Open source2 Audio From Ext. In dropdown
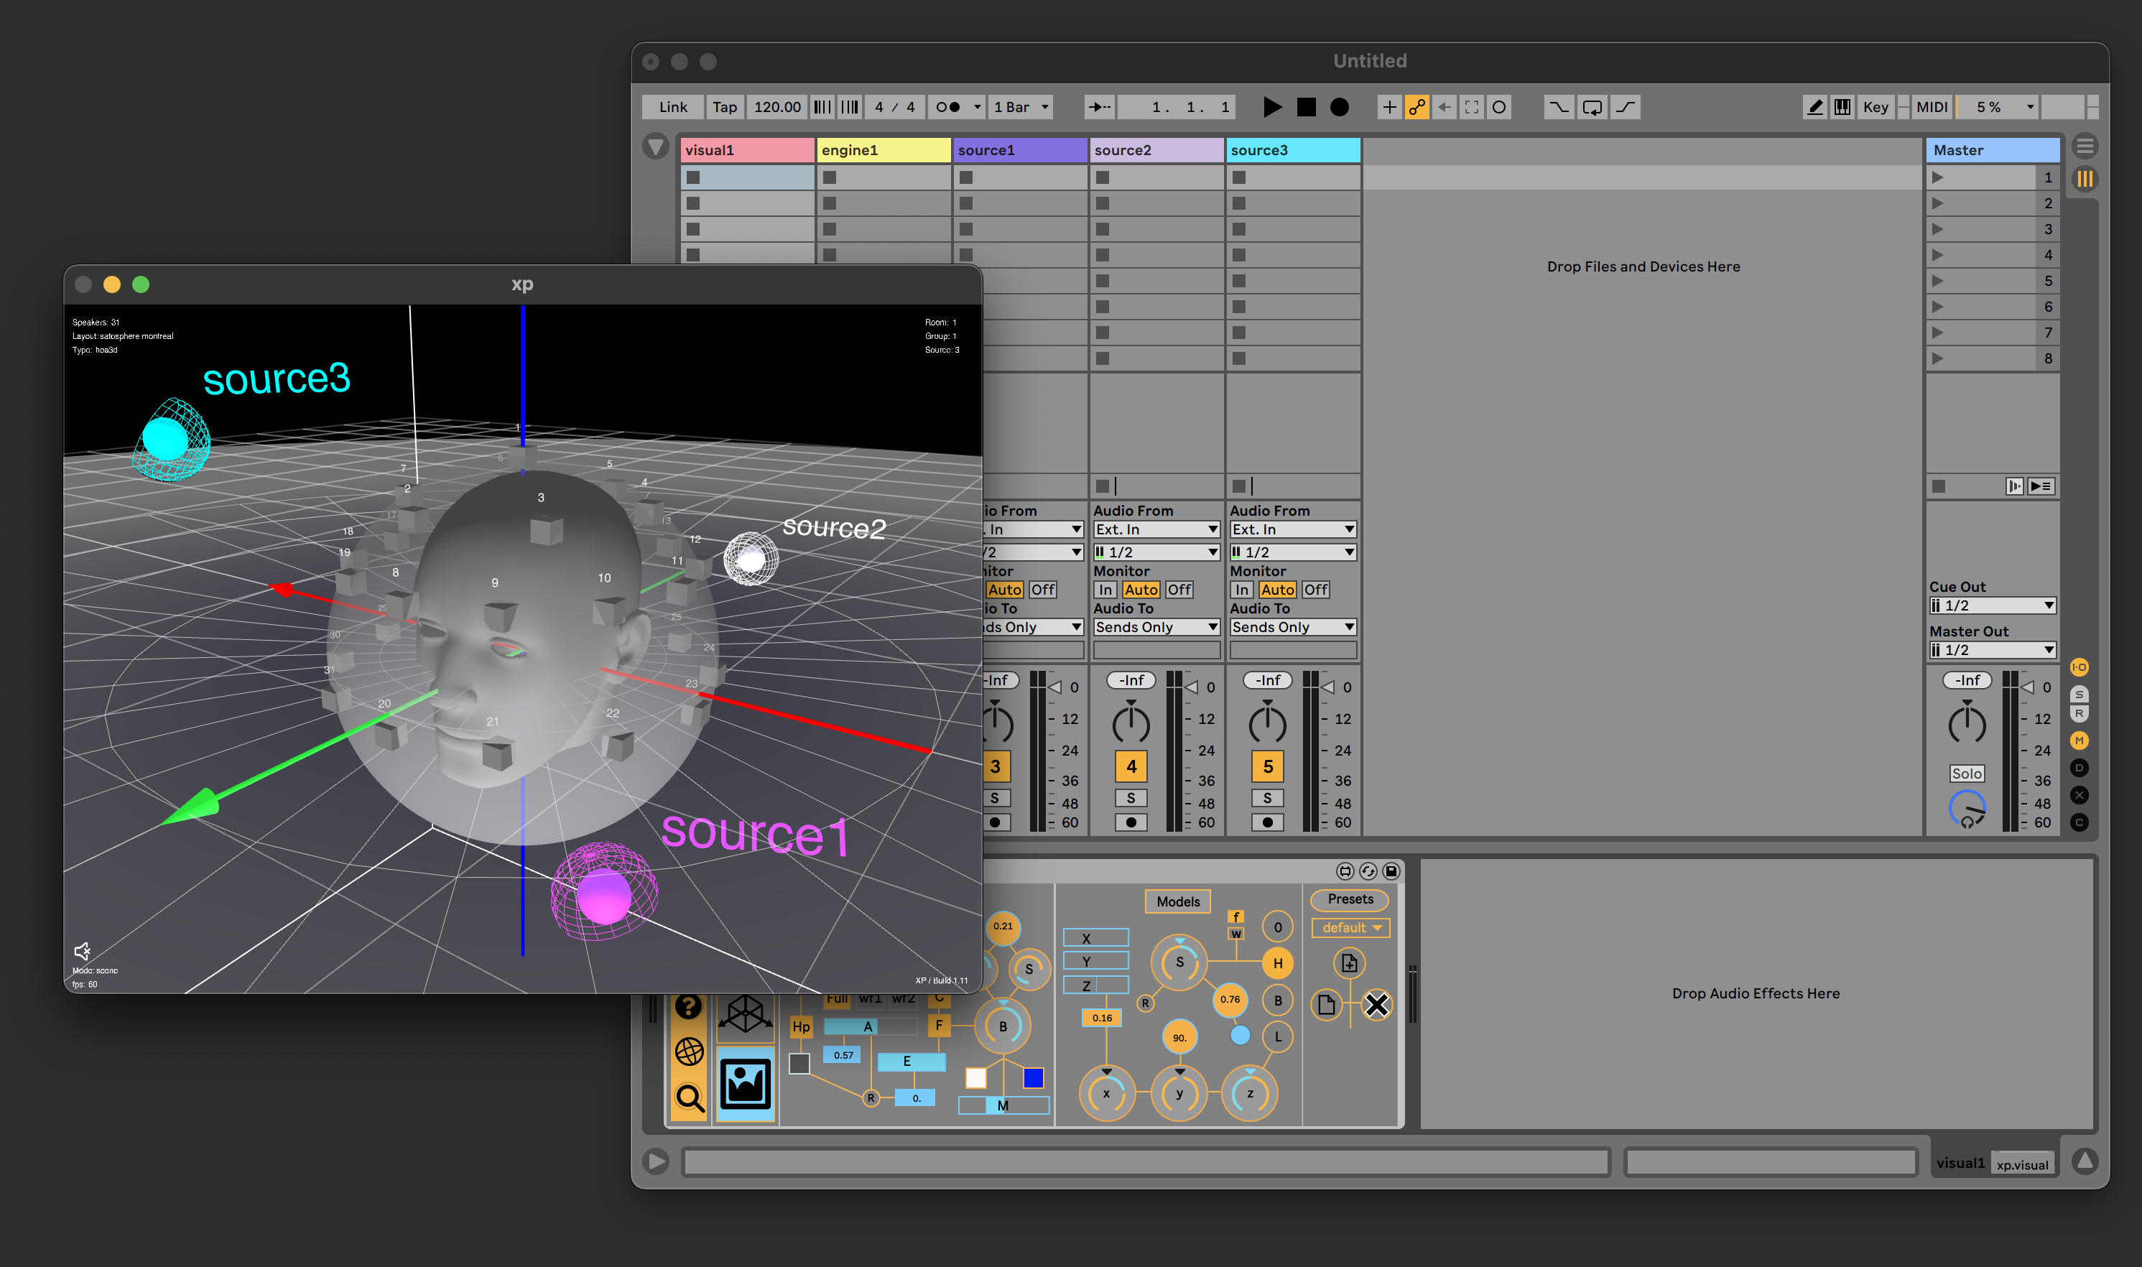Image resolution: width=2142 pixels, height=1267 pixels. click(x=1156, y=529)
